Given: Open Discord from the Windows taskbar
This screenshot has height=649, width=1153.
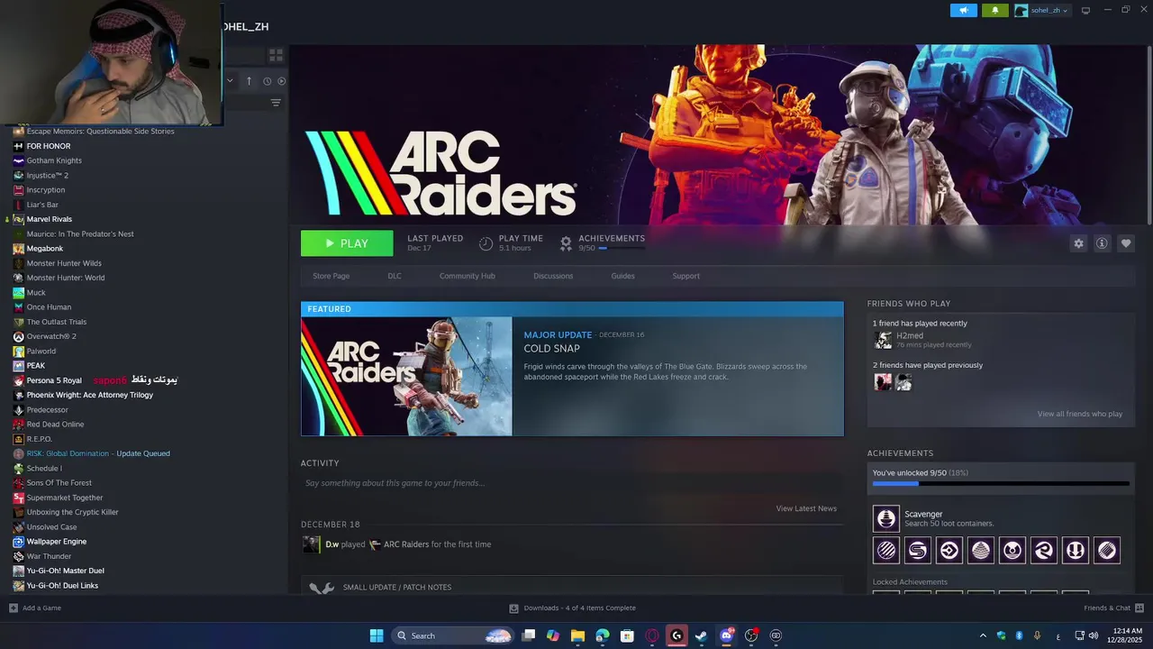Looking at the screenshot, I should pos(726,635).
